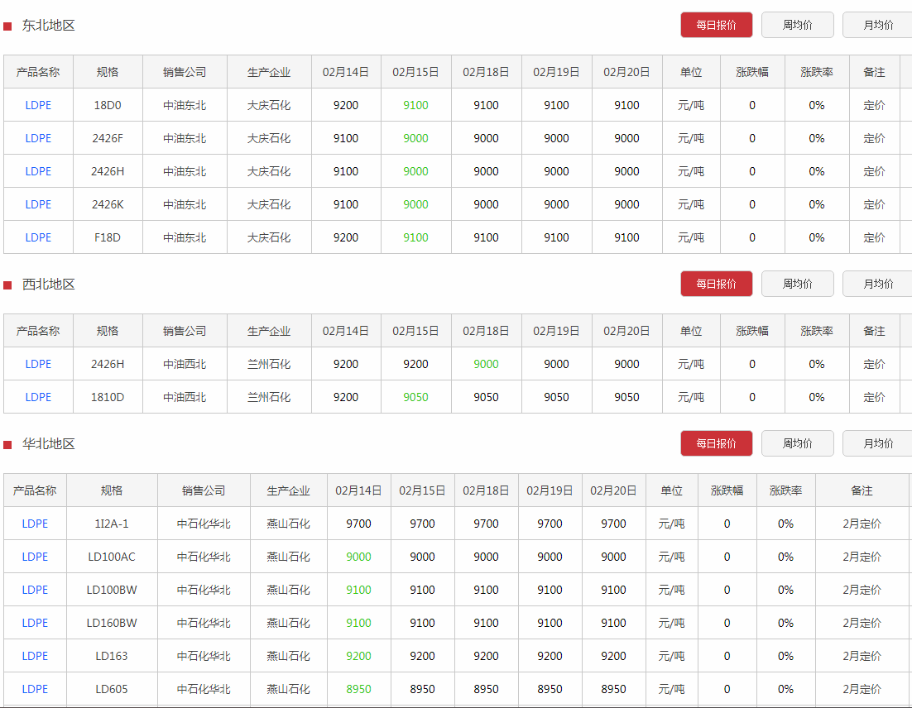
Task: Click LDPE link in the LD605 row
Action: [35, 689]
